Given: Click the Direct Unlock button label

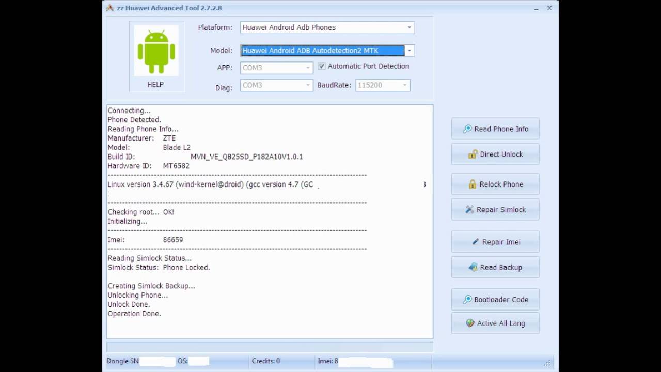Looking at the screenshot, I should coord(501,154).
